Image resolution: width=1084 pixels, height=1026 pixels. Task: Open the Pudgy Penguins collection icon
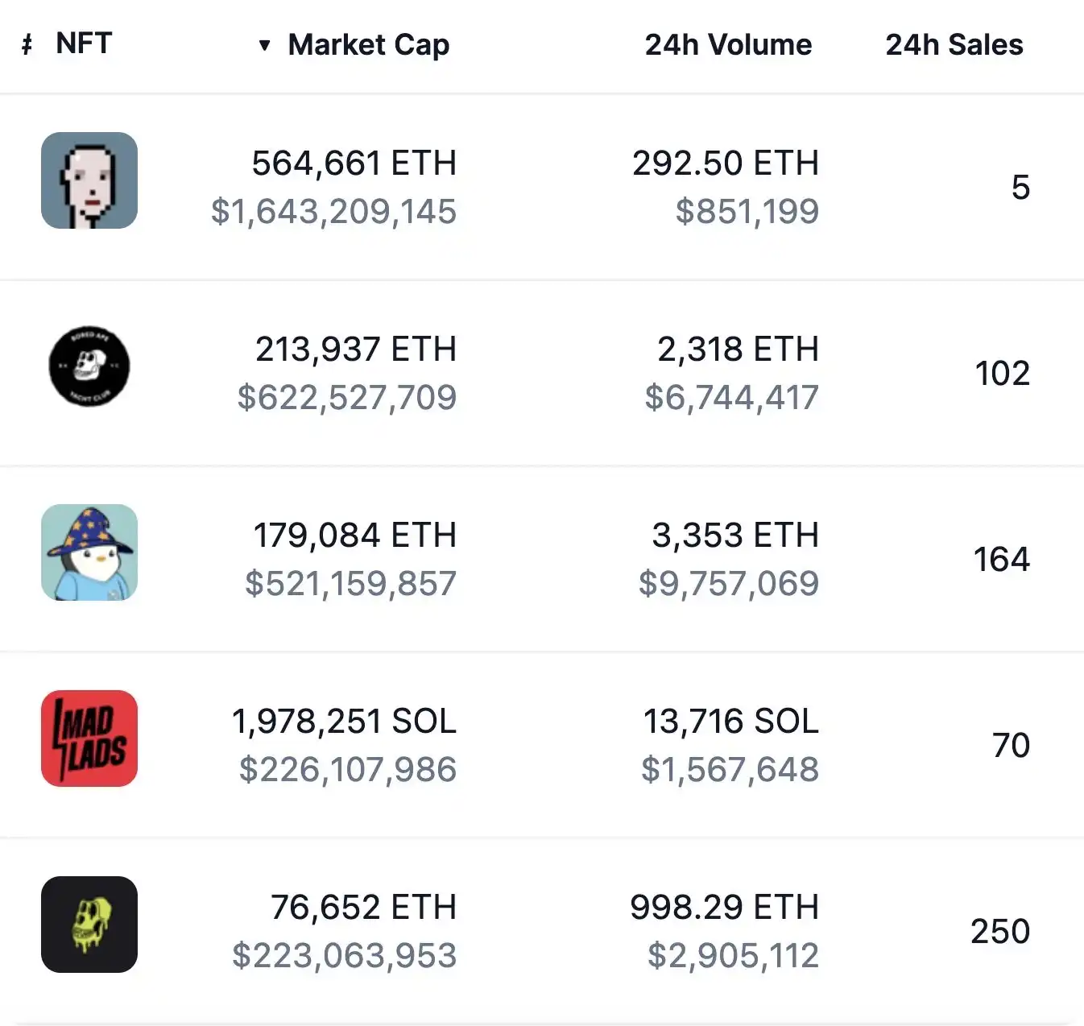point(89,552)
